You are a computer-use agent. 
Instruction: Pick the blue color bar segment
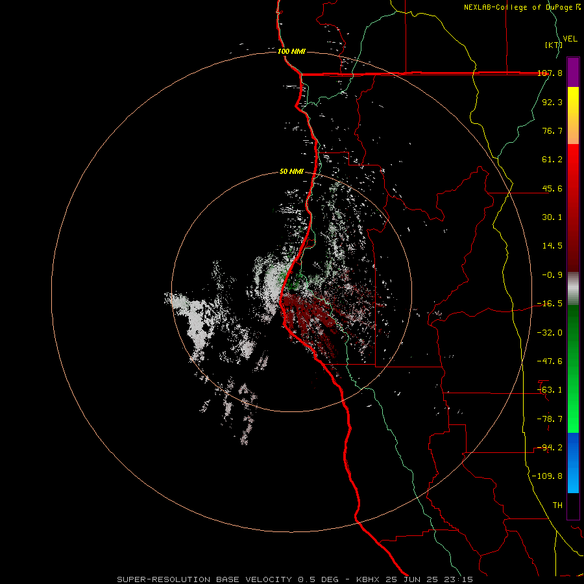pyautogui.click(x=573, y=463)
